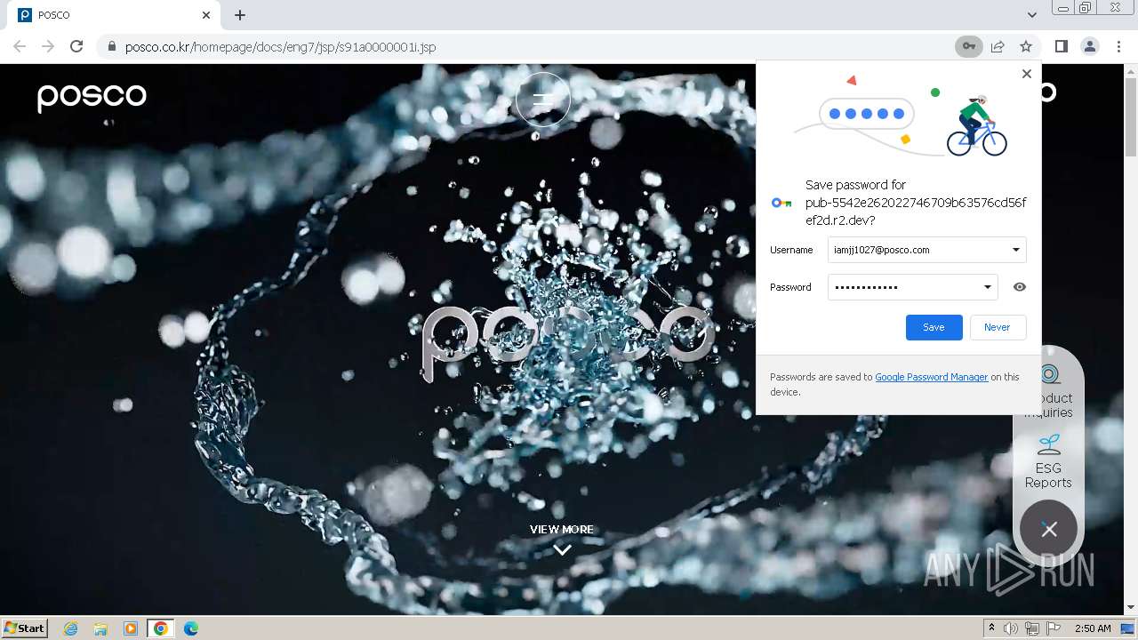
Task: Expand the username dropdown arrow
Action: click(1016, 250)
